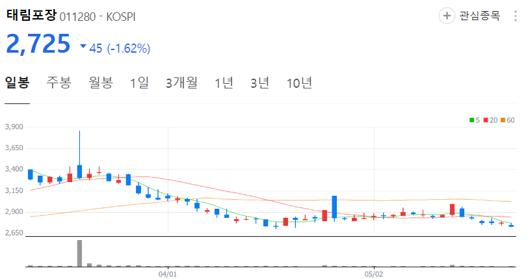Click the 3,150 price axis label
Viewport: 528px width, 279px height.
14,191
